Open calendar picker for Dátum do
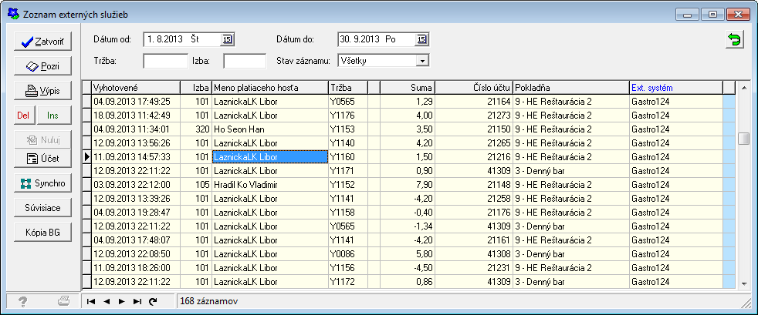The height and width of the screenshot is (315, 758). coord(421,39)
